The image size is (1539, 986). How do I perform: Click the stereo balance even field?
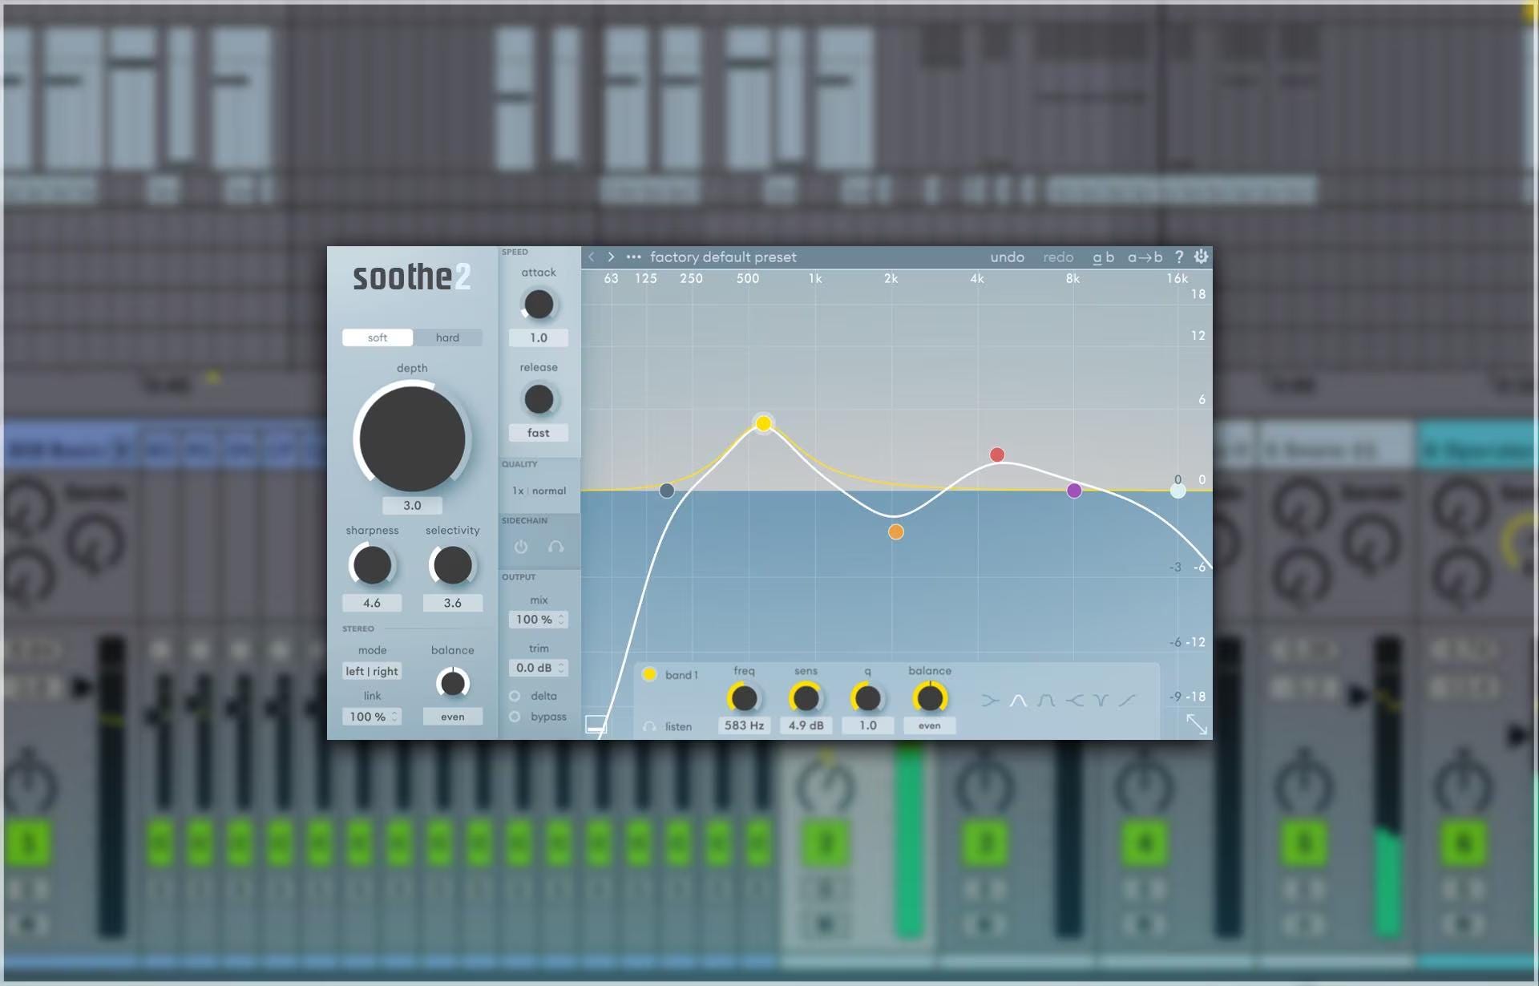[452, 717]
